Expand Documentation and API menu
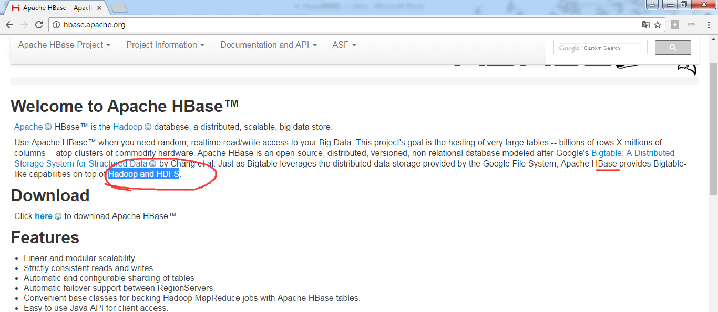This screenshot has width=718, height=312. 269,45
